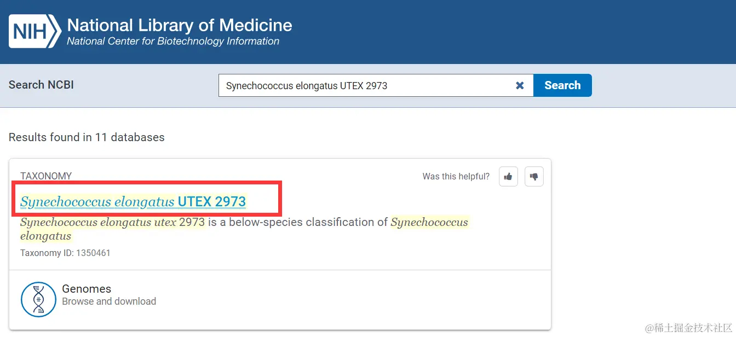Viewport: 736px width, 337px height.
Task: Rate the result with thumbs down
Action: tap(534, 177)
